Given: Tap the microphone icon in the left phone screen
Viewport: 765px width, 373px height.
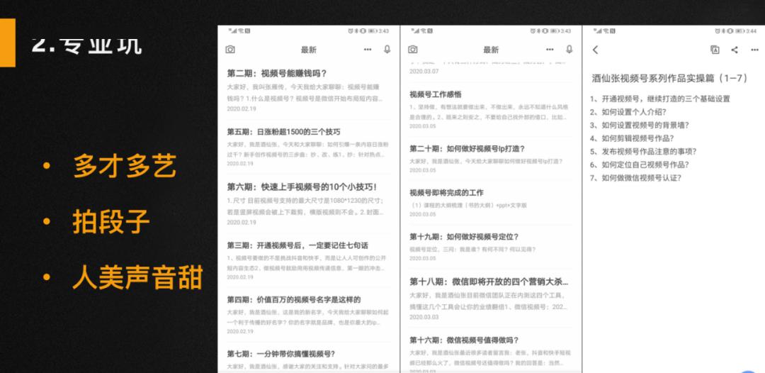Looking at the screenshot, I should pos(387,50).
